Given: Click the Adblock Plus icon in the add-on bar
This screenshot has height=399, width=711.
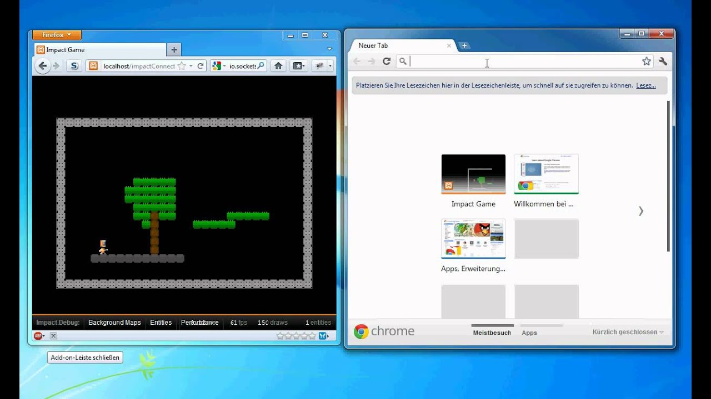Looking at the screenshot, I should (x=38, y=336).
